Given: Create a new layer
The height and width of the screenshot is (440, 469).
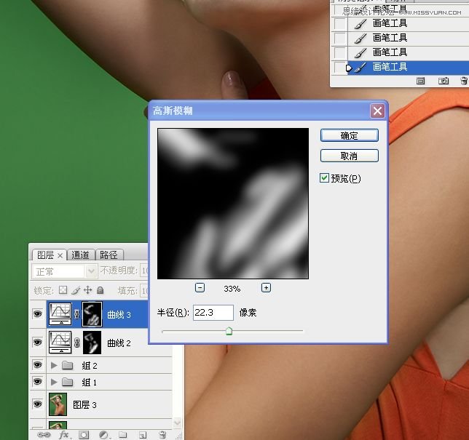Looking at the screenshot, I should pos(143,435).
